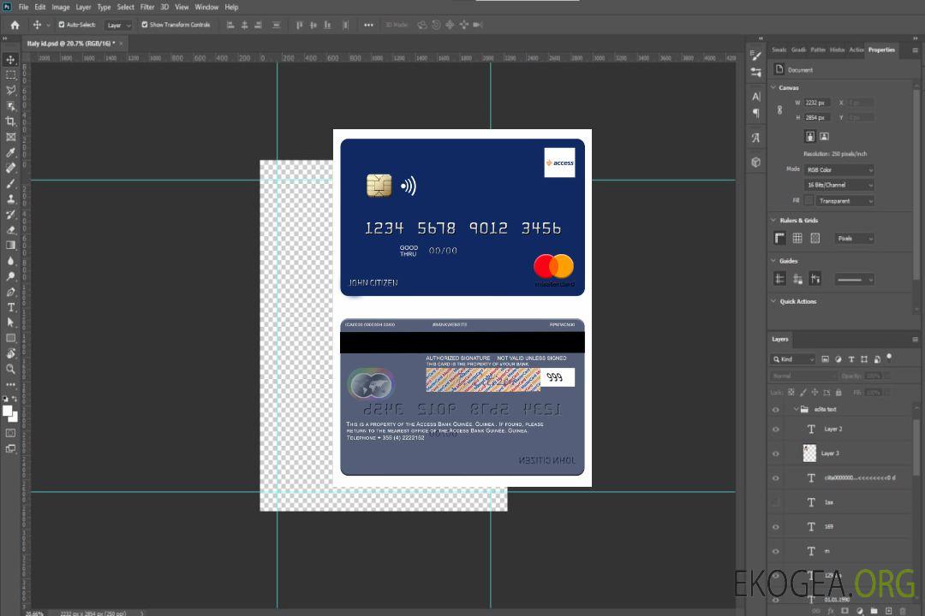Toggle Quick Mask mode icon
This screenshot has width=925, height=616.
coord(10,433)
